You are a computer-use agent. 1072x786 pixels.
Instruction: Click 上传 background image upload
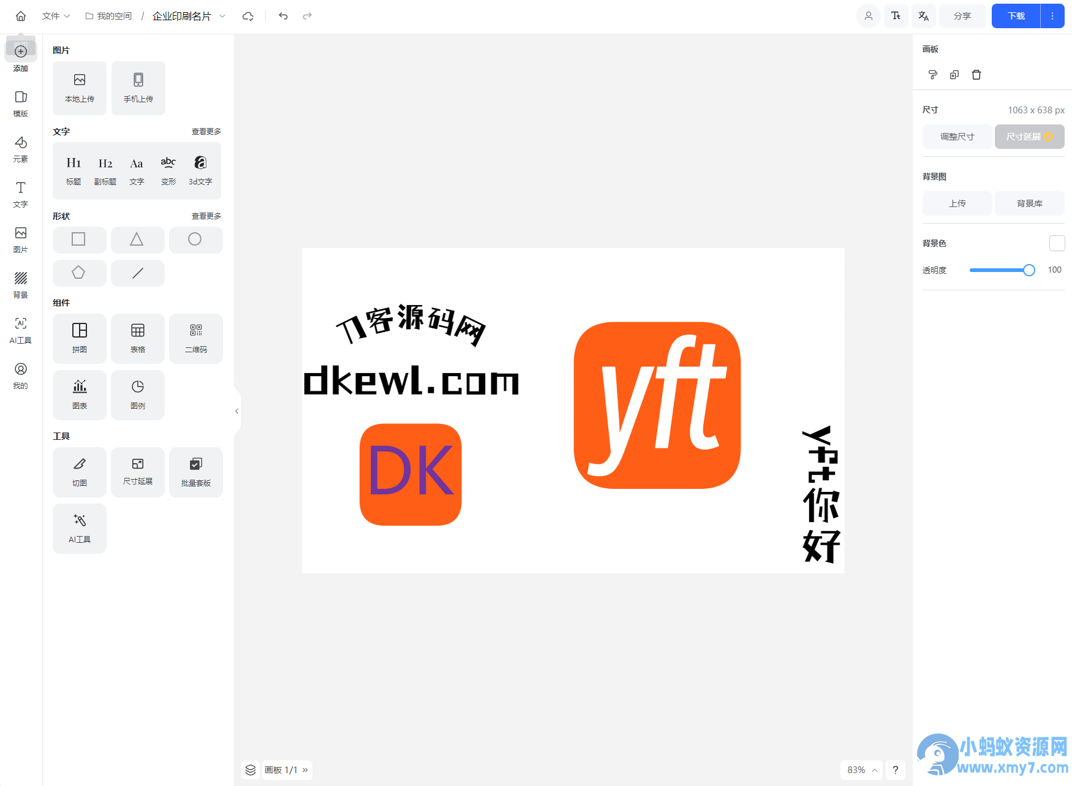(x=957, y=203)
